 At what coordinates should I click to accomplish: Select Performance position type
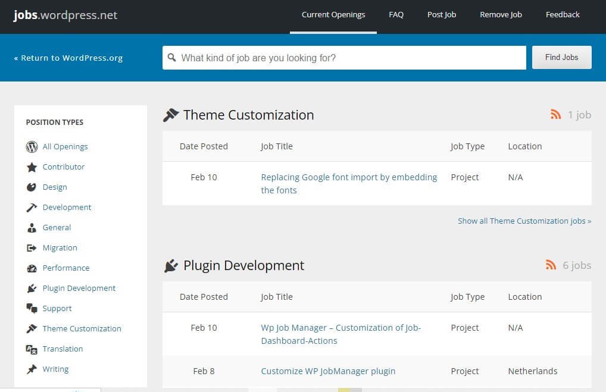tap(66, 268)
